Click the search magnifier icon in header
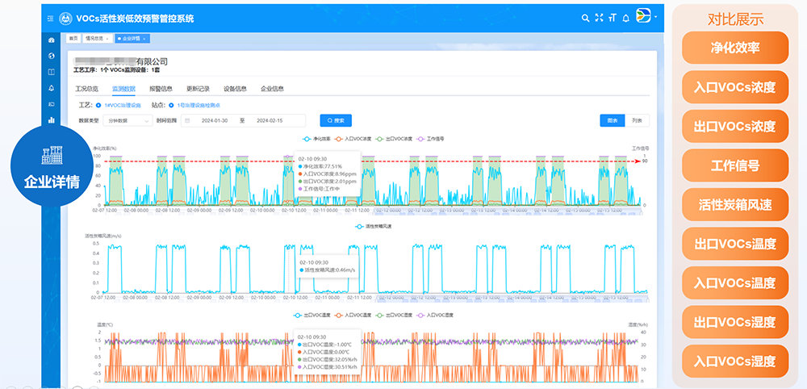Viewport: 807px width, 389px height. pos(586,18)
